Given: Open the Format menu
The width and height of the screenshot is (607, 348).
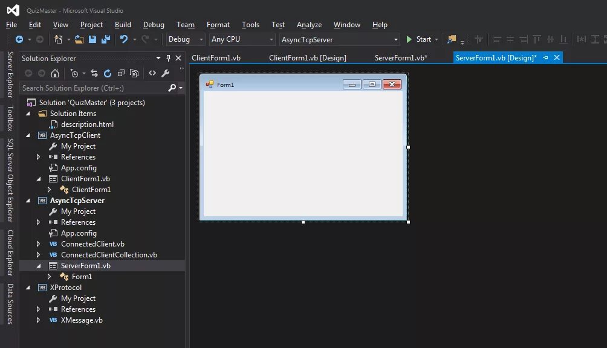Looking at the screenshot, I should [218, 24].
